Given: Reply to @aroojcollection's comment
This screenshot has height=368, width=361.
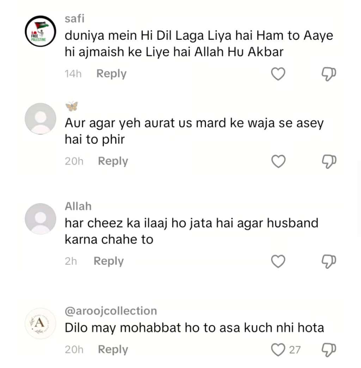Looking at the screenshot, I should (x=113, y=350).
